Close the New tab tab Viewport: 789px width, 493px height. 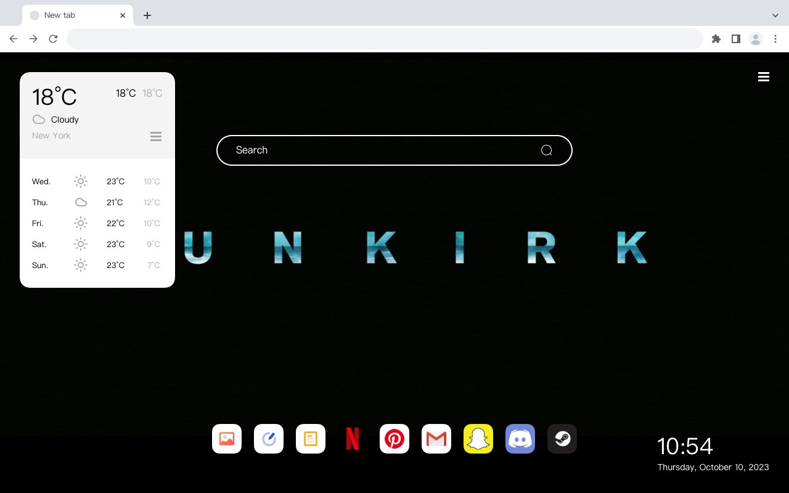pos(123,15)
